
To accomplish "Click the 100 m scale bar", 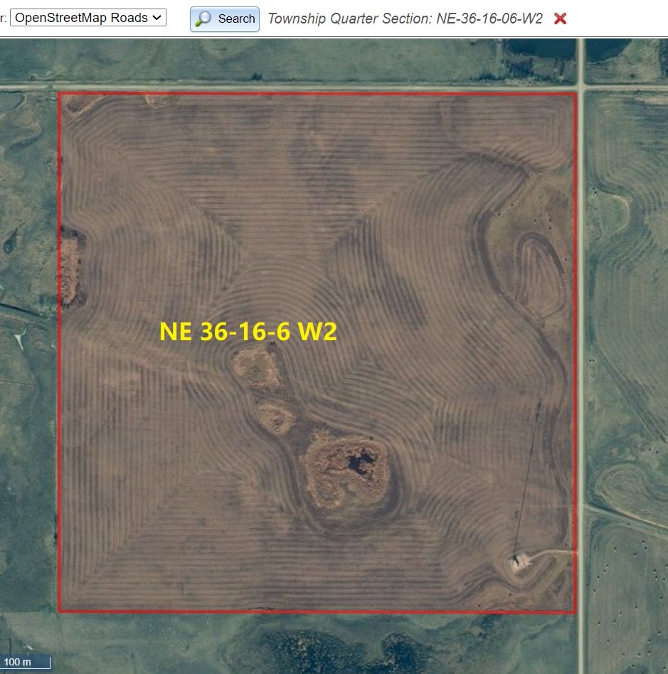I will coord(26,662).
